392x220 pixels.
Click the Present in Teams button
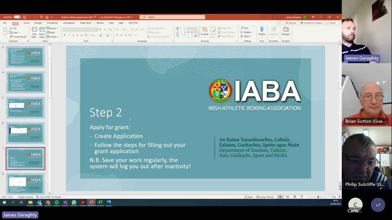(x=311, y=23)
